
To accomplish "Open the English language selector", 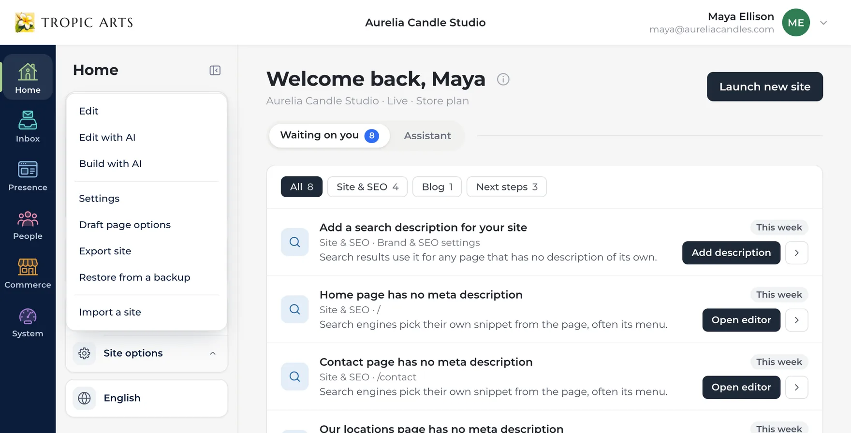I will [147, 398].
